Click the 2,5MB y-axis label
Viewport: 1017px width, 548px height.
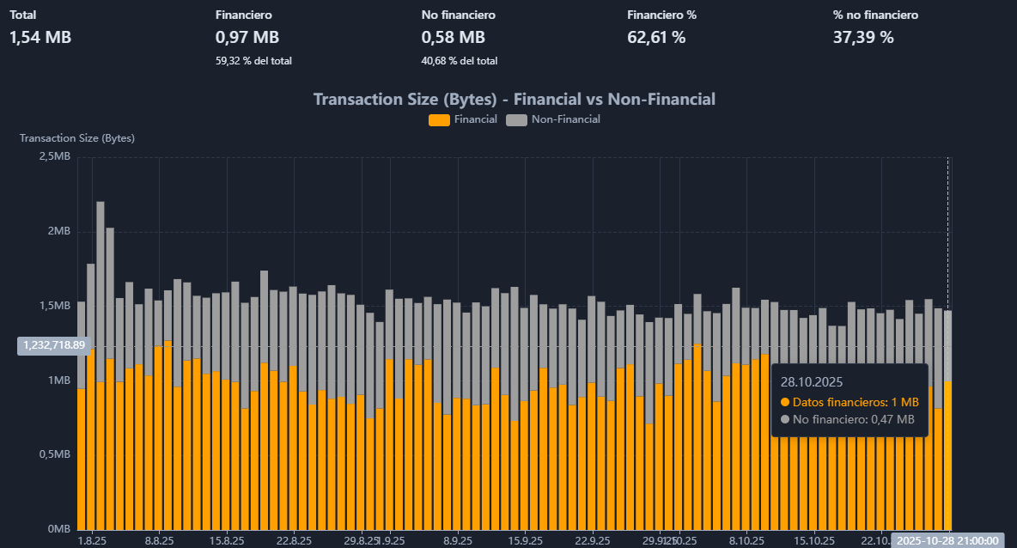click(x=54, y=157)
